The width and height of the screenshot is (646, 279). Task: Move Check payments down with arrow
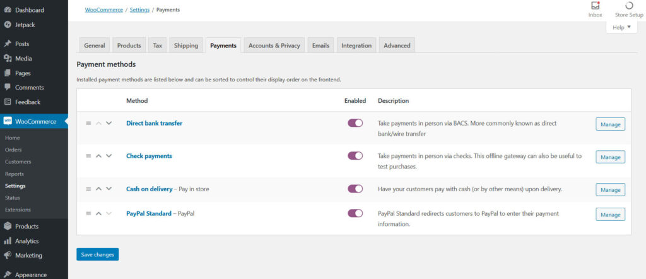[109, 156]
